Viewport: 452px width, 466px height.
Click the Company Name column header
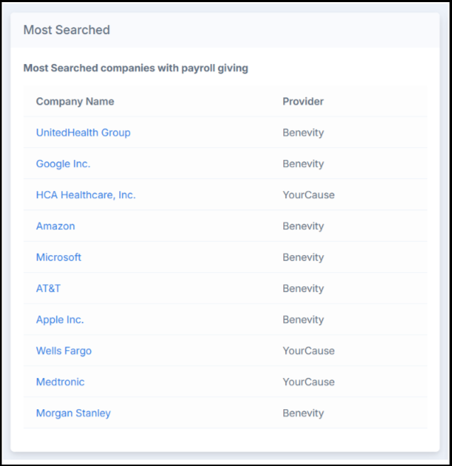(75, 102)
